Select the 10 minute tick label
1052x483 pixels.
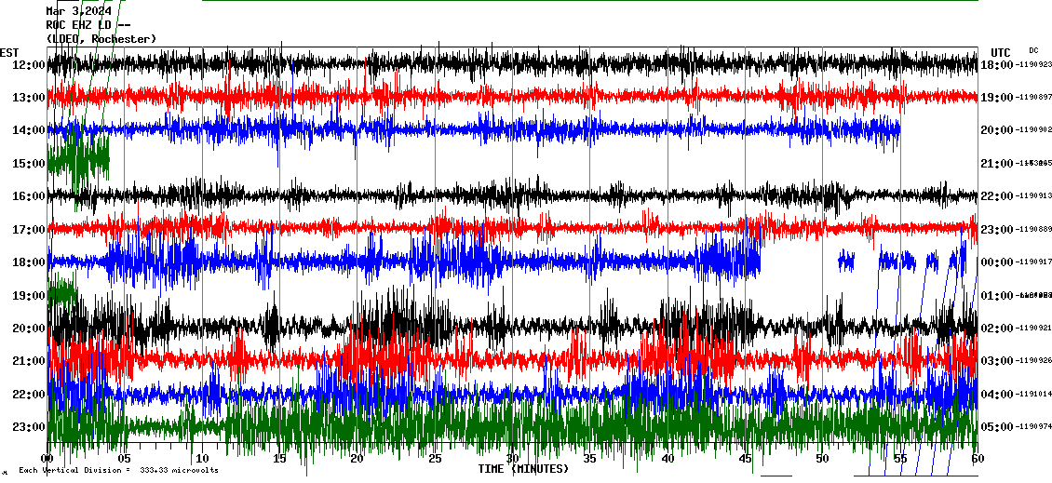click(202, 459)
